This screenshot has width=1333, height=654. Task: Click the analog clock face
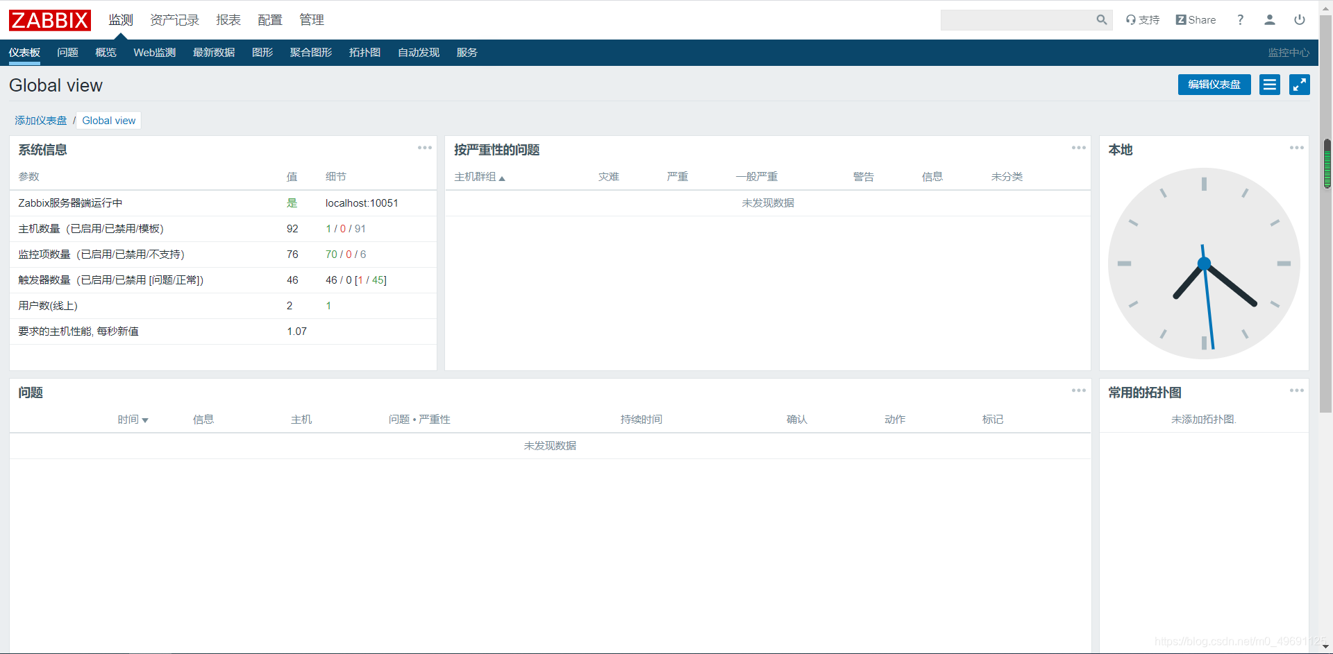pyautogui.click(x=1204, y=264)
